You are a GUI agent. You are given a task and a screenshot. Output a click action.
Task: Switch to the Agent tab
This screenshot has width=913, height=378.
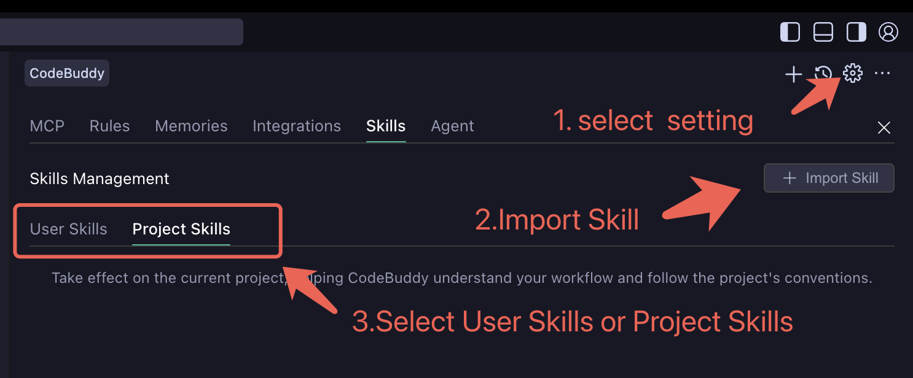(452, 126)
